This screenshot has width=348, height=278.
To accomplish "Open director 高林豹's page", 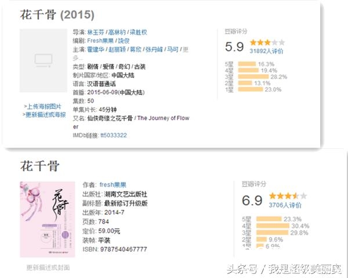I will (x=120, y=33).
